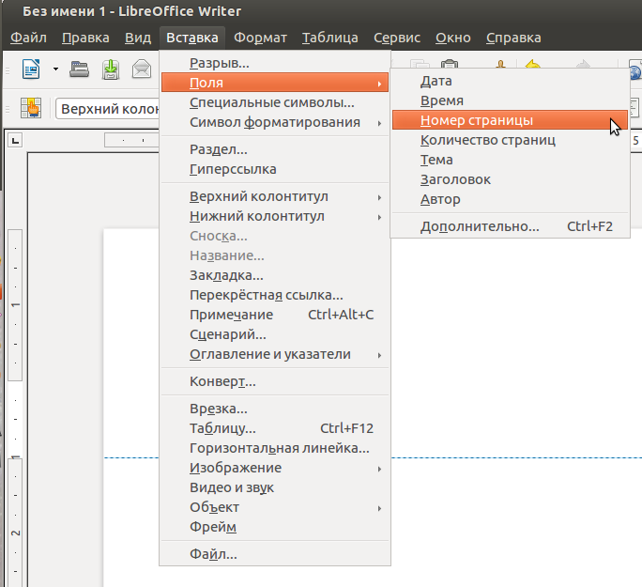Image resolution: width=642 pixels, height=587 pixels.
Task: Choose Файл... at bottom of Вставка menu
Action: point(275,554)
